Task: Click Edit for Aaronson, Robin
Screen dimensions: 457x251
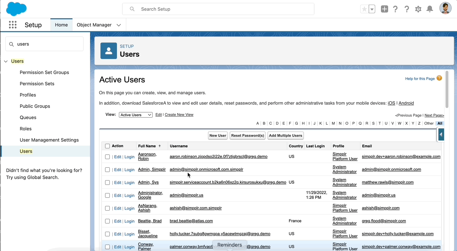Action: point(118,157)
